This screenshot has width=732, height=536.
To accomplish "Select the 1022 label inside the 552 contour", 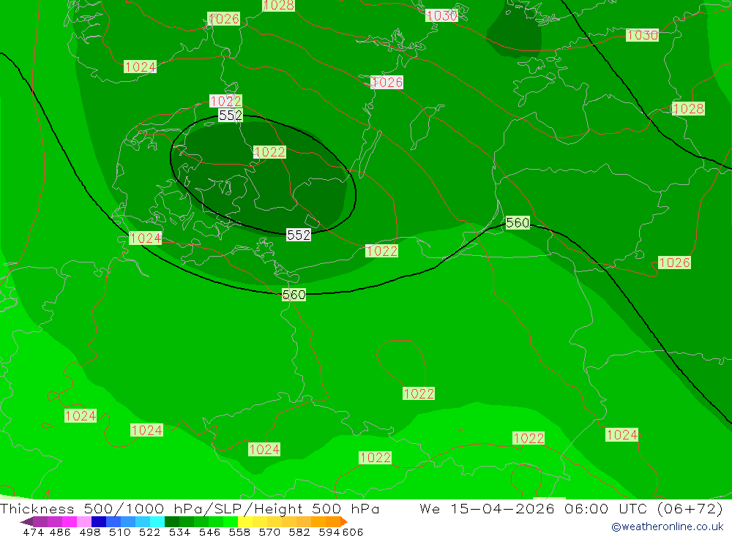I will click(x=269, y=151).
